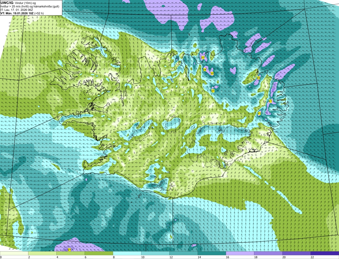Click the yellow 26 gust marker

204,70
